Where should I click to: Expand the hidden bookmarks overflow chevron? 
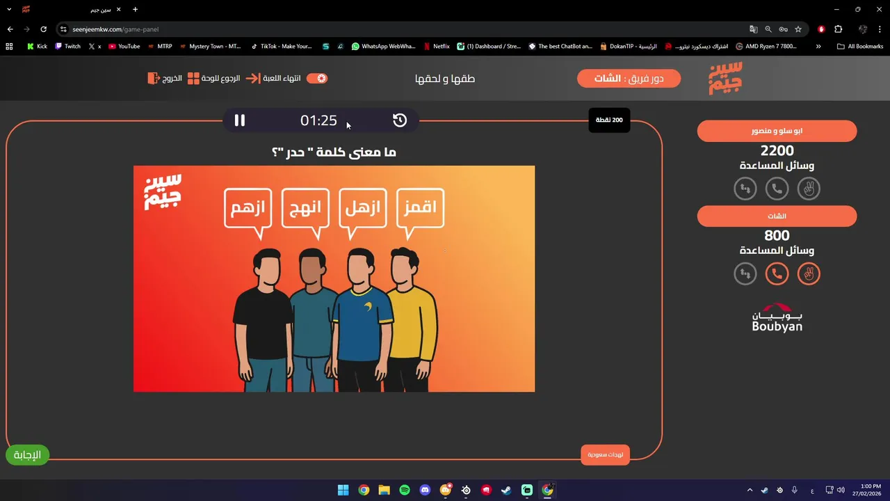pyautogui.click(x=818, y=47)
